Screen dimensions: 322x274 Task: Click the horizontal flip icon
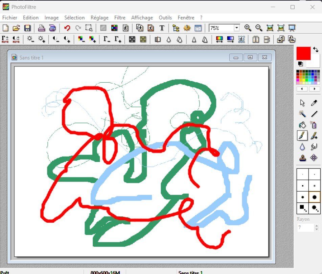click(x=256, y=39)
